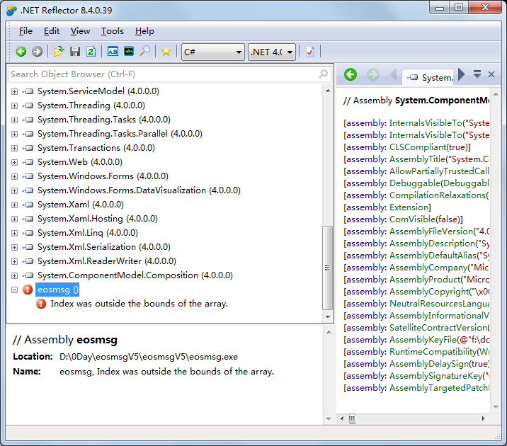The height and width of the screenshot is (446, 507).
Task: Click the Assembly eosmsg heading text
Action: pos(65,340)
